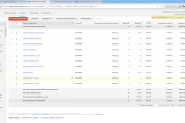Click the yellow notification banner
185x123 pixels.
168,17
